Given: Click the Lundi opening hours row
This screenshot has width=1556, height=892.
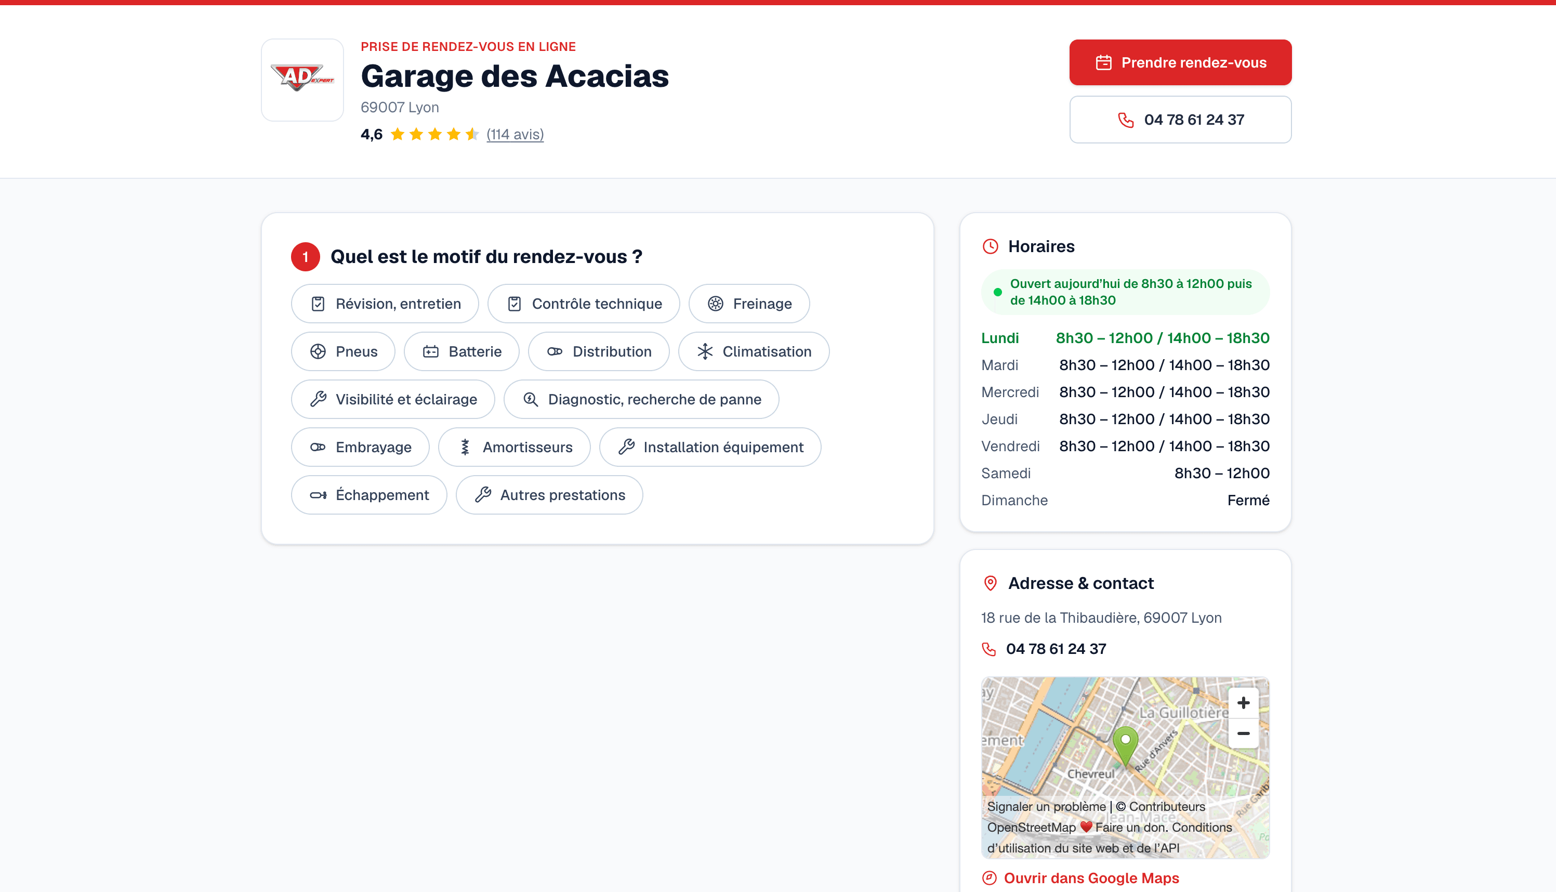Looking at the screenshot, I should click(1125, 338).
